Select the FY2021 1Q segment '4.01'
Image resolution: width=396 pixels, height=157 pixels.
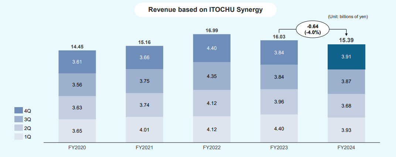[144, 130]
